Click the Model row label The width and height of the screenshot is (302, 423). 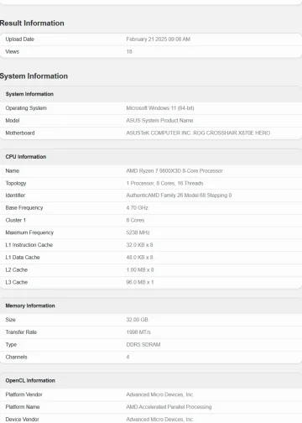(13, 121)
